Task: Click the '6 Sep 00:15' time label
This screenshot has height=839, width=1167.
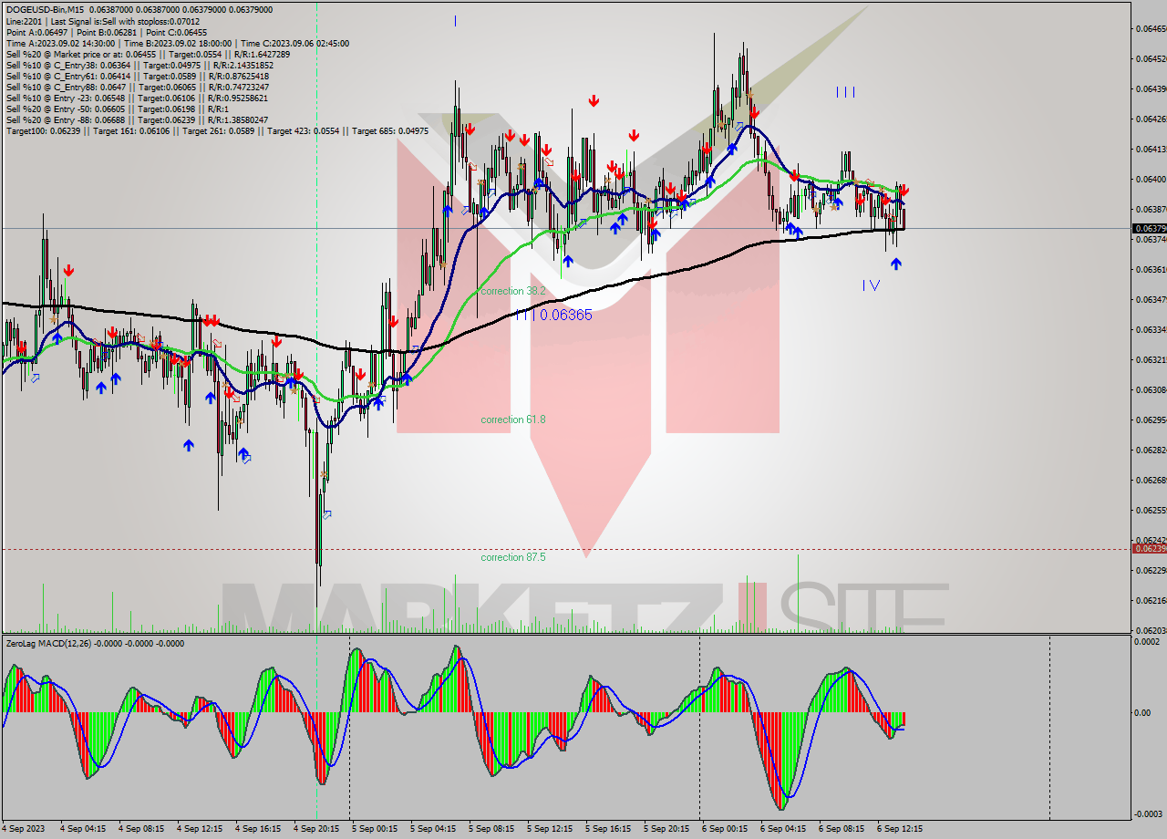Action: [x=725, y=829]
